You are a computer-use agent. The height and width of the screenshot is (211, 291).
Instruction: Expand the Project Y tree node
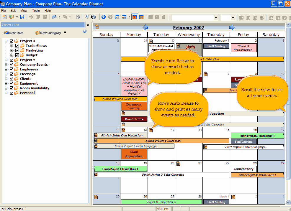6,60
